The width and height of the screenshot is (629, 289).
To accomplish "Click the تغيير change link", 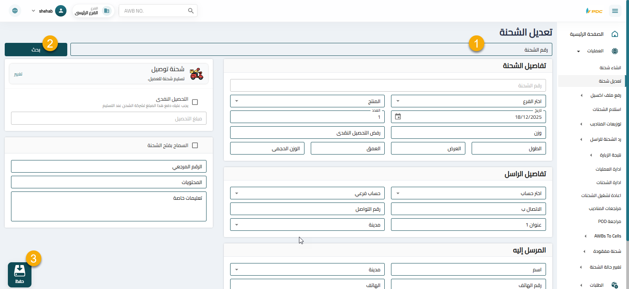I will [x=18, y=74].
